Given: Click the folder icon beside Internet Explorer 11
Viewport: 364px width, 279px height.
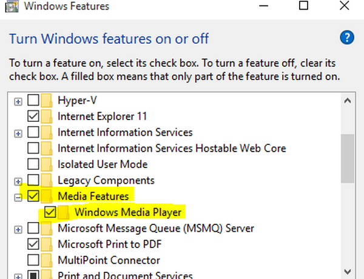Looking at the screenshot, I should point(49,116).
